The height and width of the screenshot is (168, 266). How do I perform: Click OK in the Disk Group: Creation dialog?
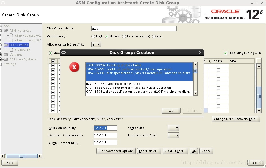(171, 111)
